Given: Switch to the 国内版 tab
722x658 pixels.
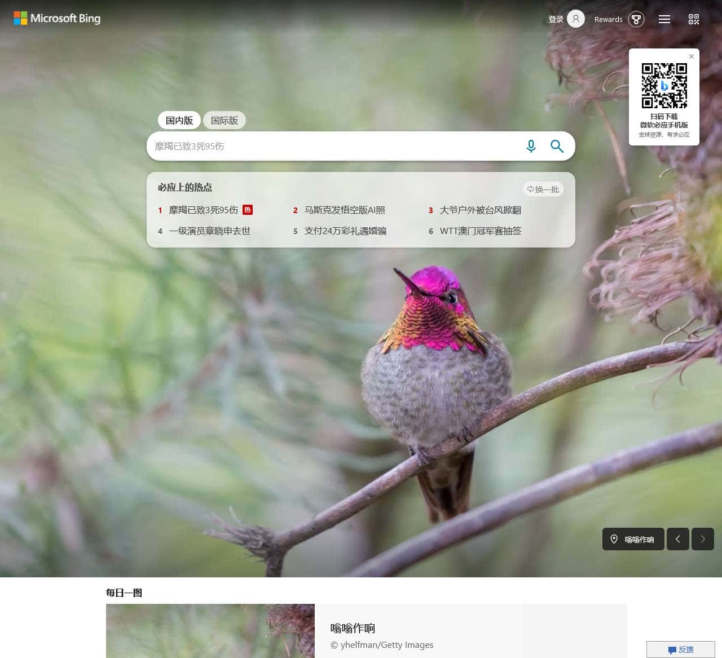Looking at the screenshot, I should [x=179, y=120].
